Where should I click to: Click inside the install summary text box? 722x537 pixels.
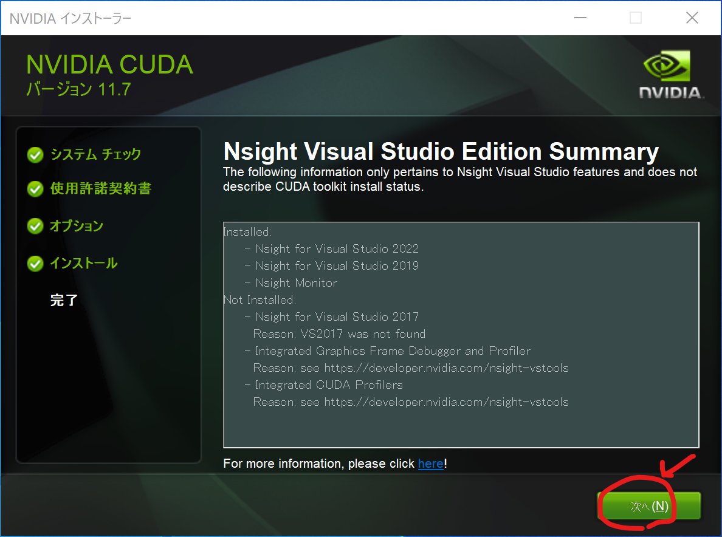click(461, 425)
